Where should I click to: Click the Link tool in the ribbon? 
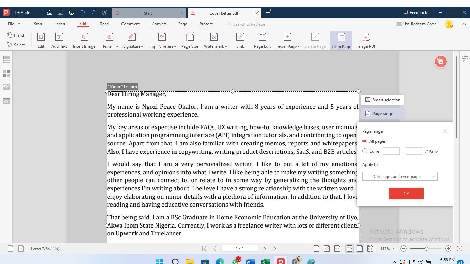point(240,40)
